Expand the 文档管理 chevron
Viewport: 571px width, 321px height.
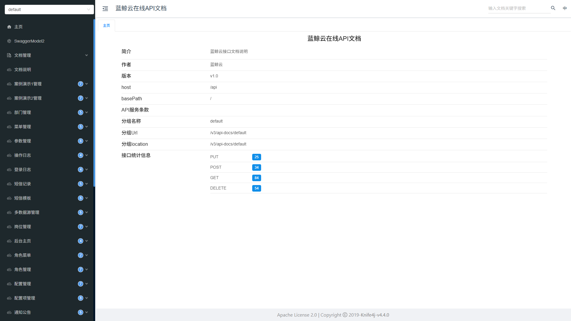pyautogui.click(x=87, y=55)
